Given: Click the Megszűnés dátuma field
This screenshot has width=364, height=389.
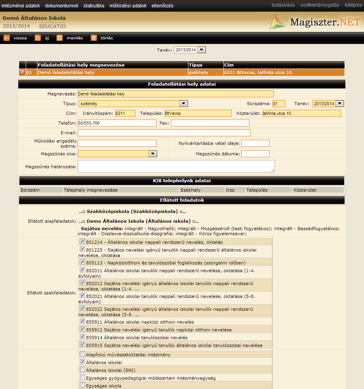Looking at the screenshot, I should point(255,154).
